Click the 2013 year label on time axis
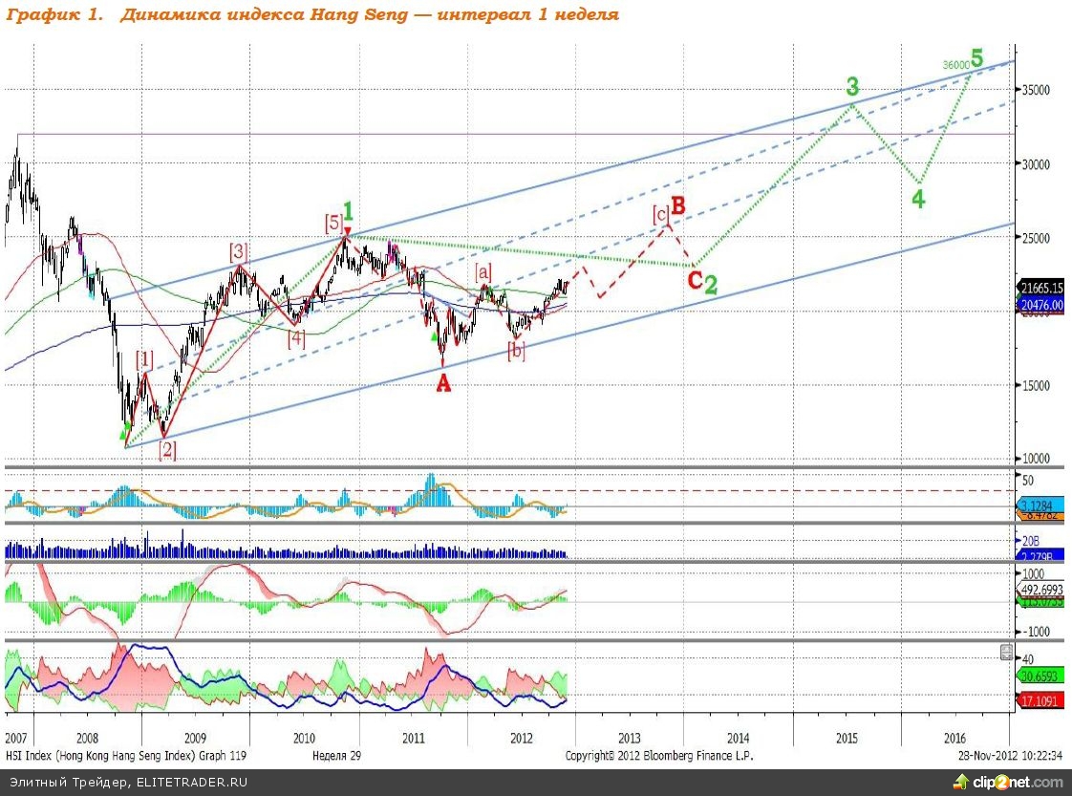Screen dimensions: 1072x796 pos(629,738)
